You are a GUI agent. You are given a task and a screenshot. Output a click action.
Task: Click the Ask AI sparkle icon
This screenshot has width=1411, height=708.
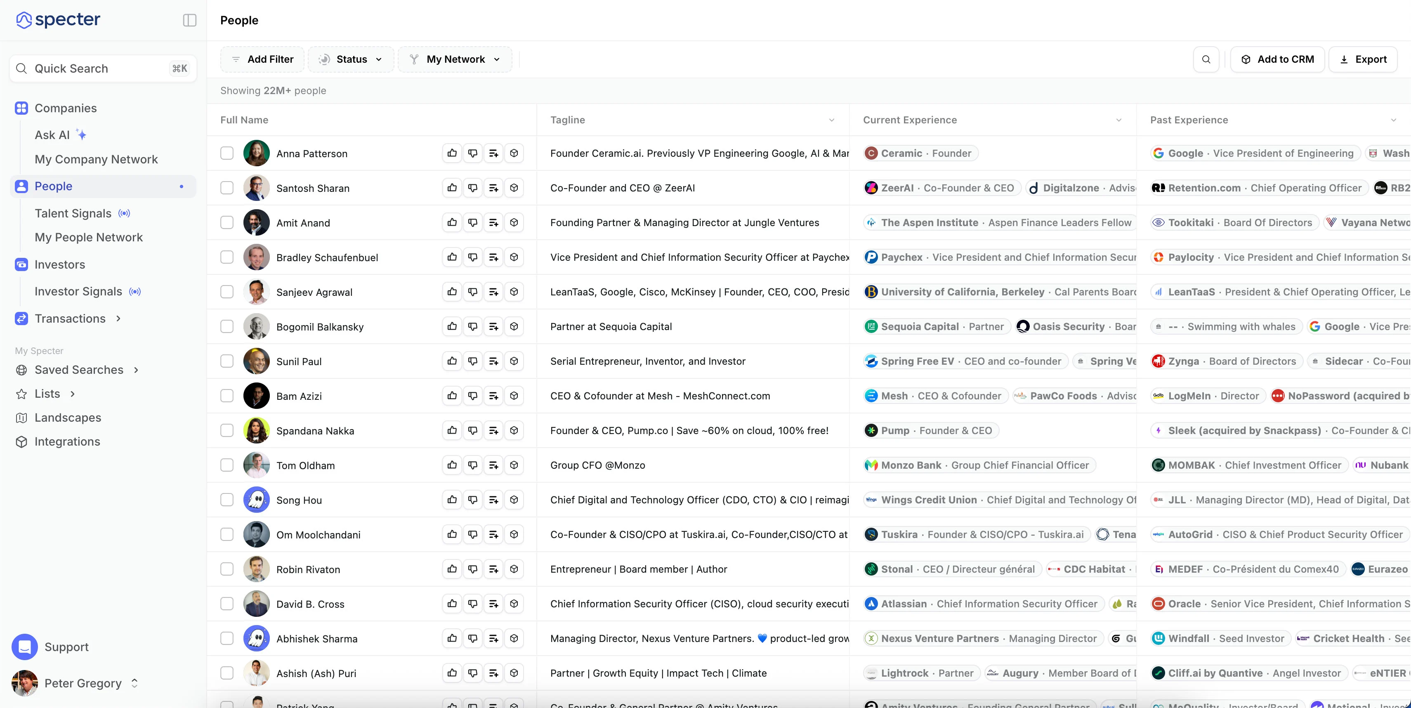tap(81, 135)
